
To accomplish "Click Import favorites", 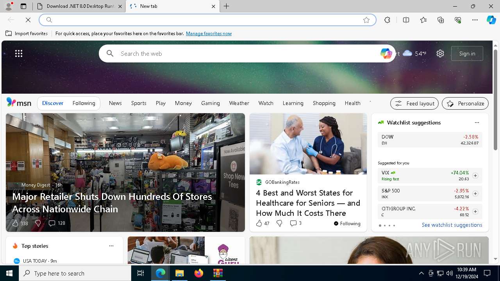I will coord(27,34).
